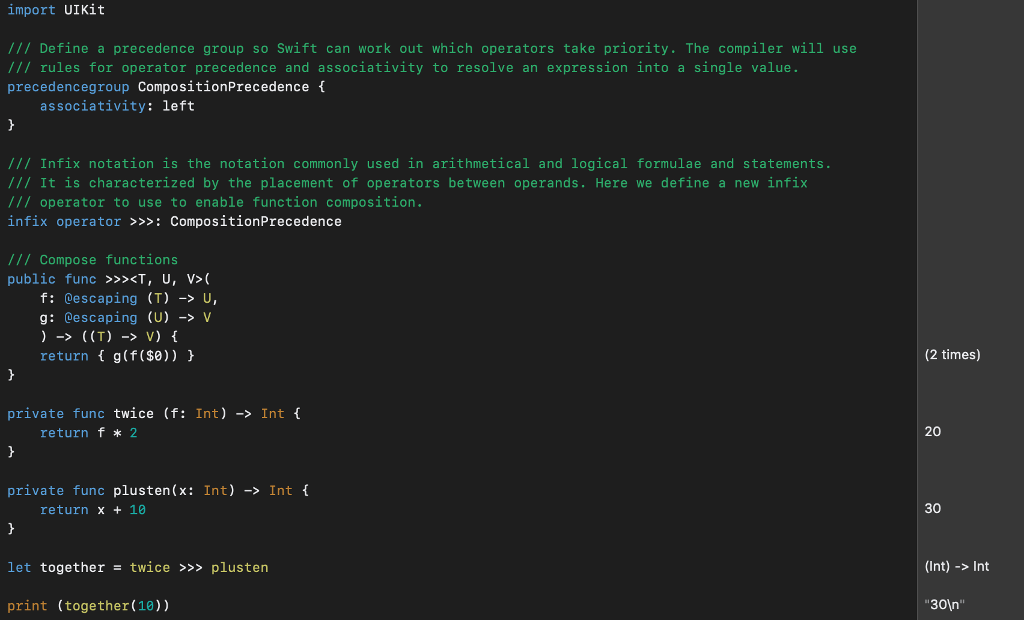The image size is (1024, 620).
Task: Select the 20 result value in sidebar
Action: 933,432
